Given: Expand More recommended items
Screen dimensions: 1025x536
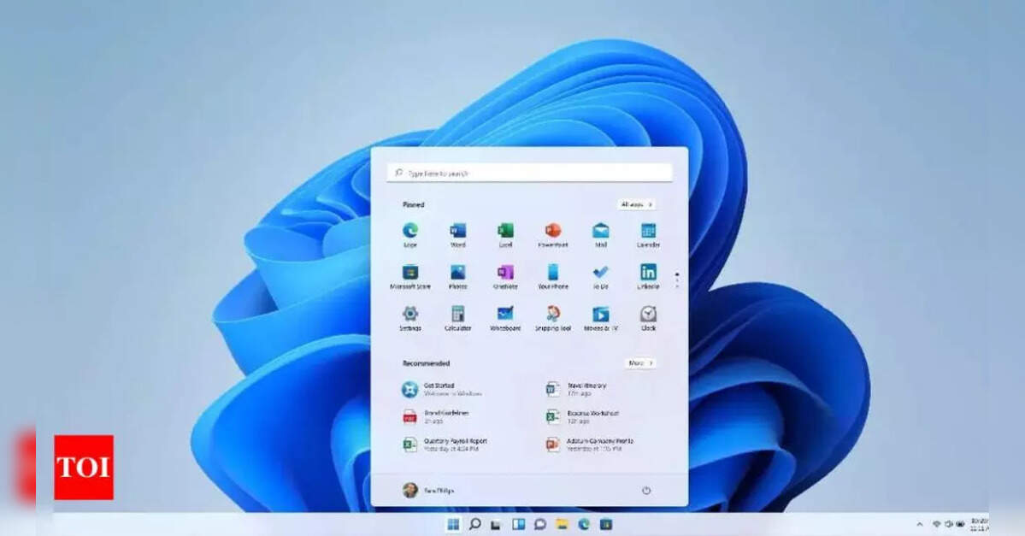Looking at the screenshot, I should (x=639, y=363).
